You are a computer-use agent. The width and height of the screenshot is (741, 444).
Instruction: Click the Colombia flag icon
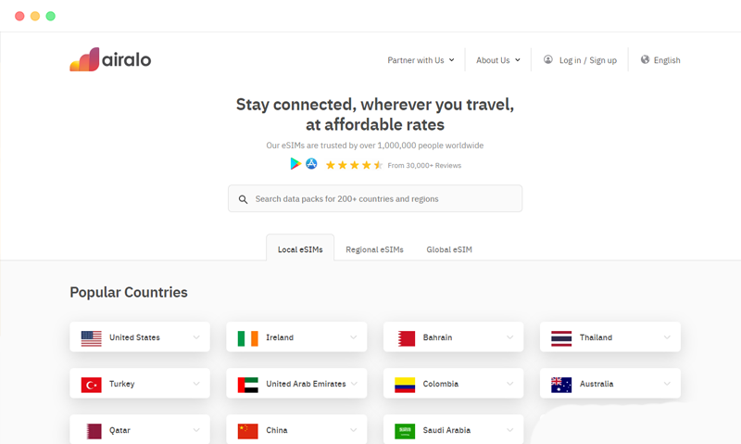(405, 384)
